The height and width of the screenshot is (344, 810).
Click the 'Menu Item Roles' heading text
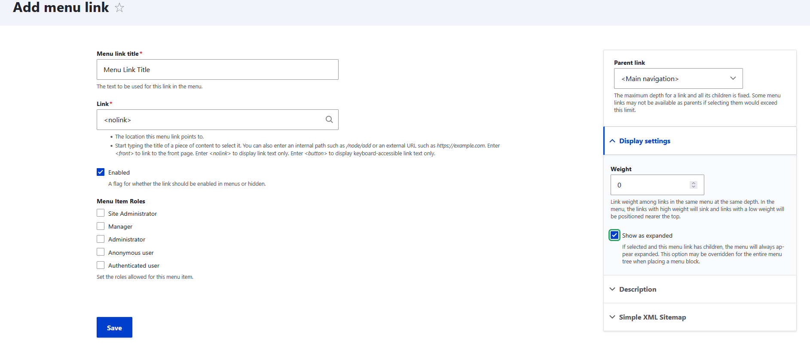point(121,201)
